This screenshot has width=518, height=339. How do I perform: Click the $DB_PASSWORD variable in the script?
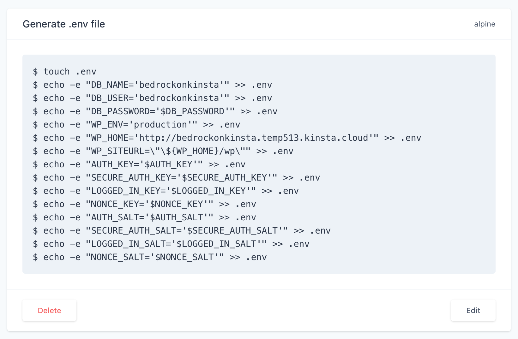(x=192, y=111)
